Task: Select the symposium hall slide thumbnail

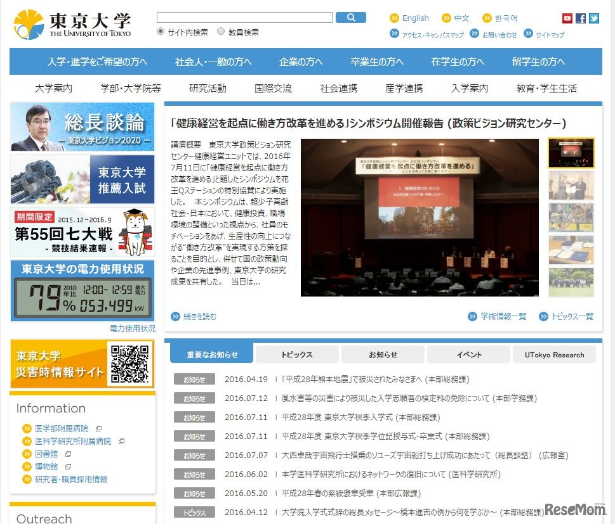Action: point(571,153)
